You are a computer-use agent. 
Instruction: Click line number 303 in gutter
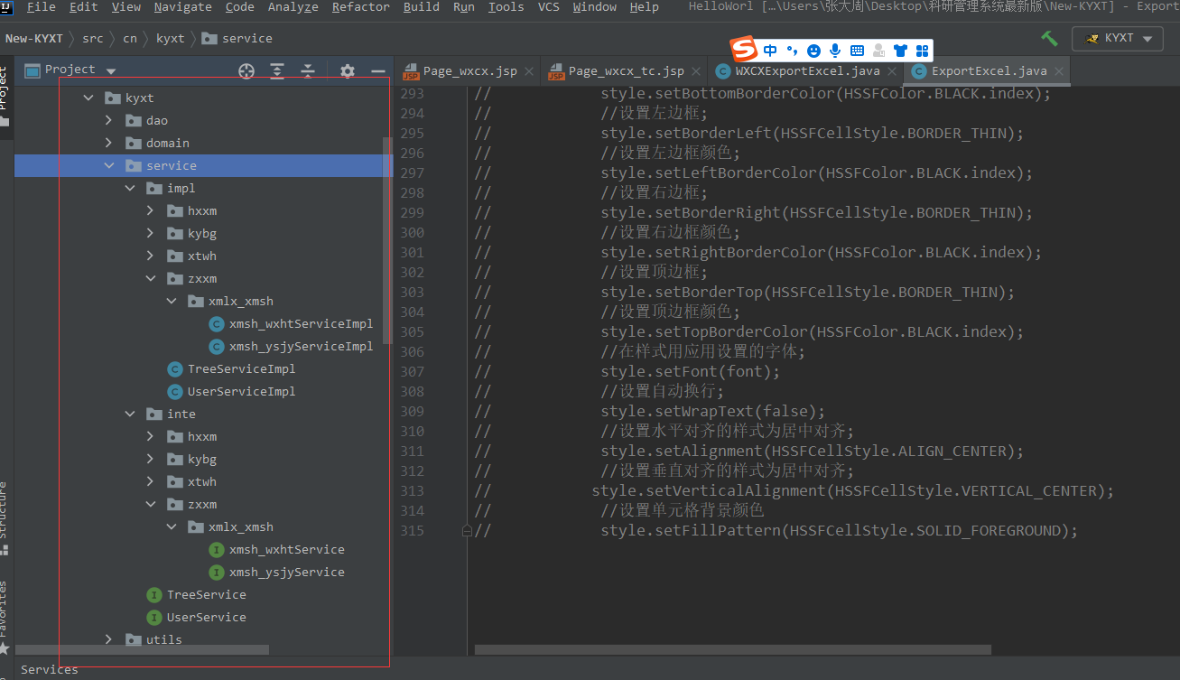tap(412, 293)
